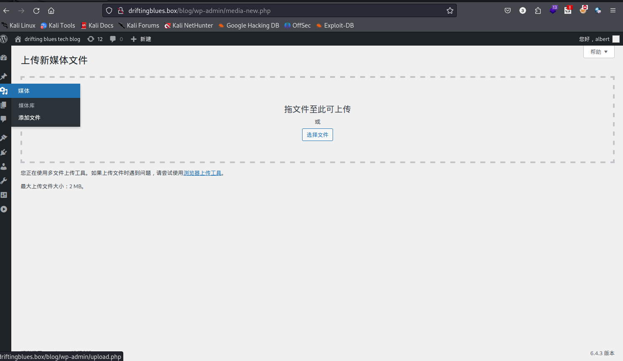Click the Collapse menu arrow icon

click(x=4, y=209)
